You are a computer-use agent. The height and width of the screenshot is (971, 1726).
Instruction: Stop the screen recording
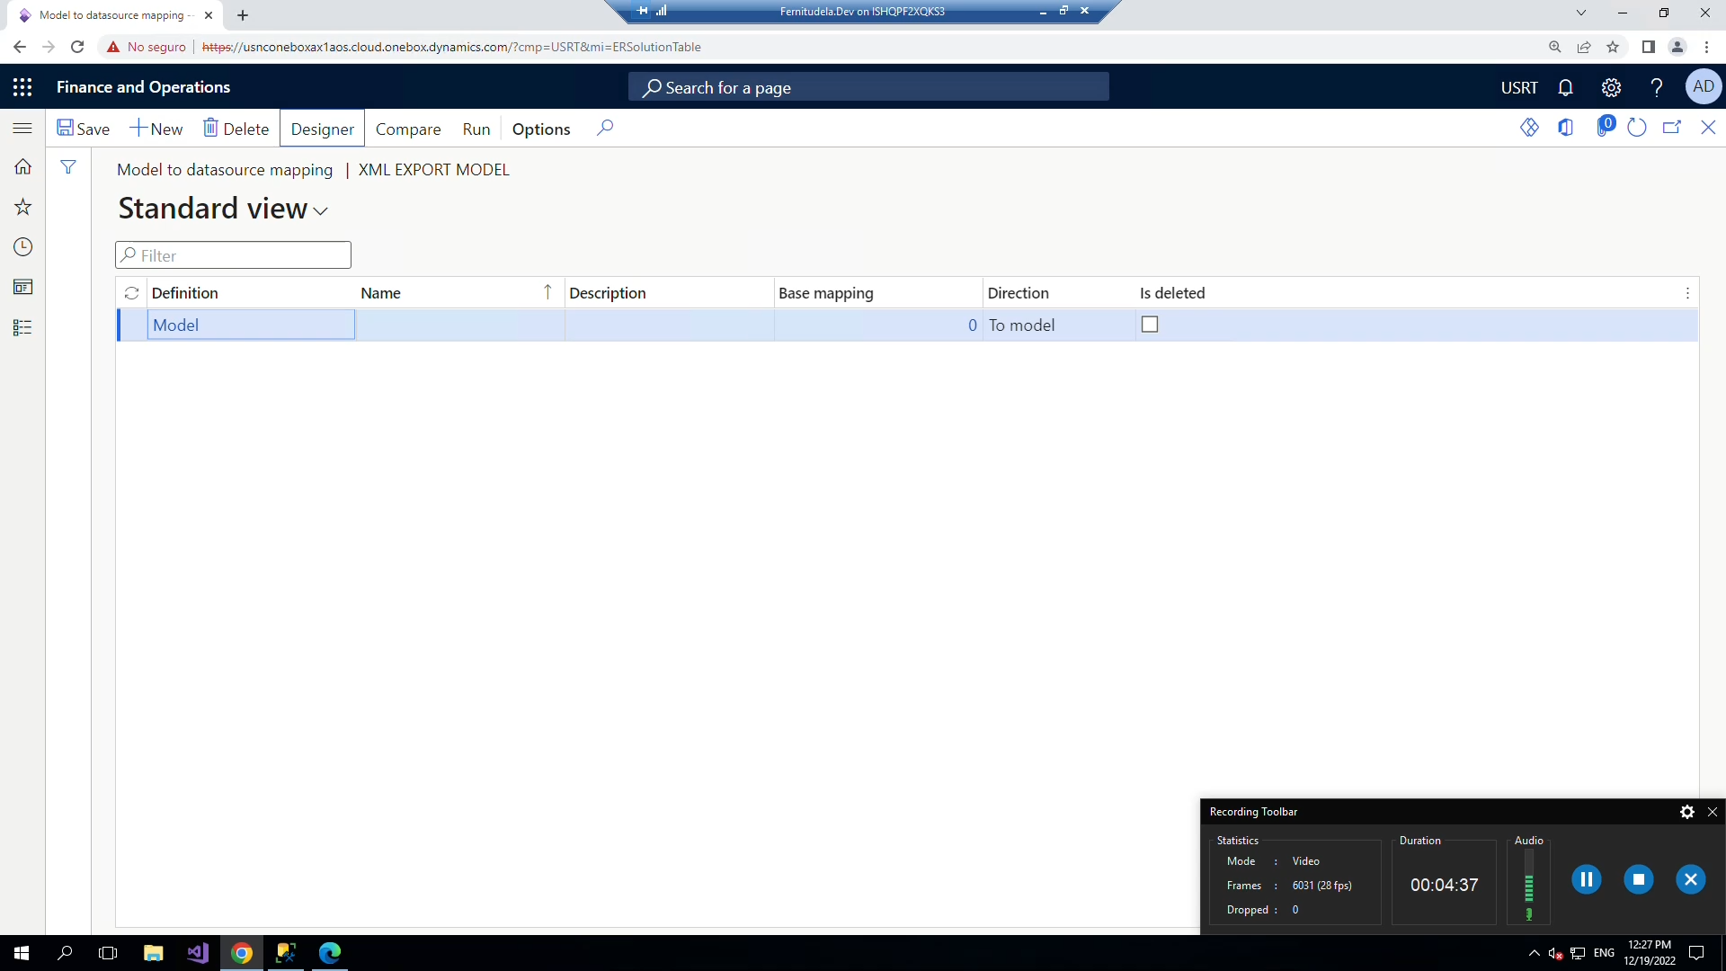point(1639,879)
